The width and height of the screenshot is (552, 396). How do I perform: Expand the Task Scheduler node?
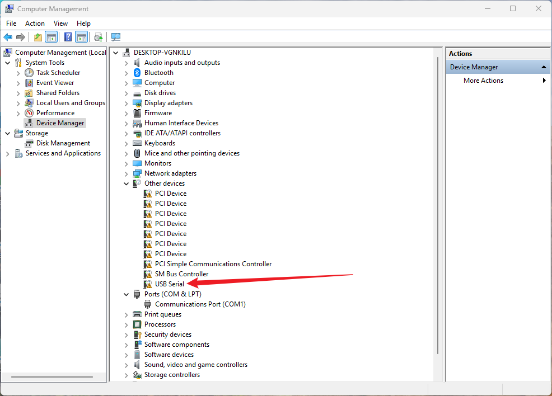[18, 73]
